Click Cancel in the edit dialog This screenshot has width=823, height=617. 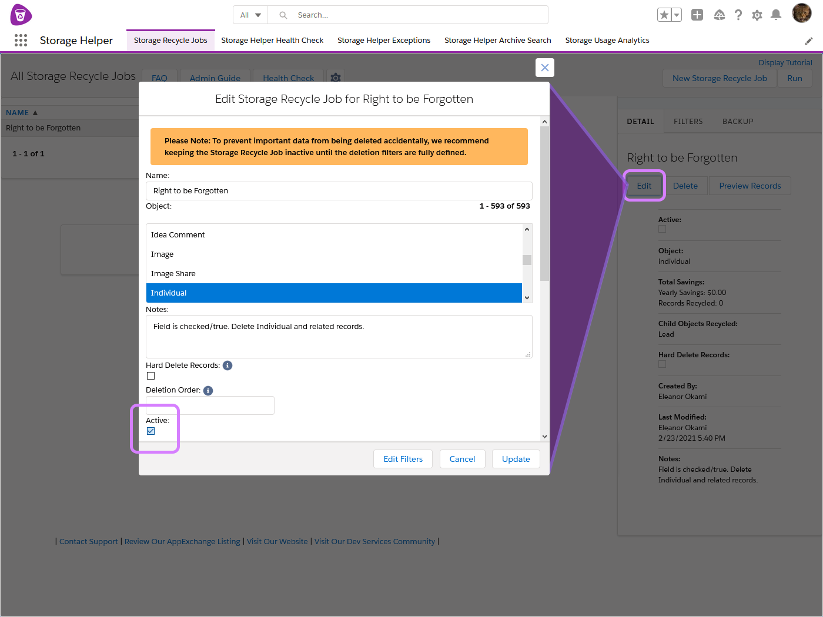(x=463, y=460)
